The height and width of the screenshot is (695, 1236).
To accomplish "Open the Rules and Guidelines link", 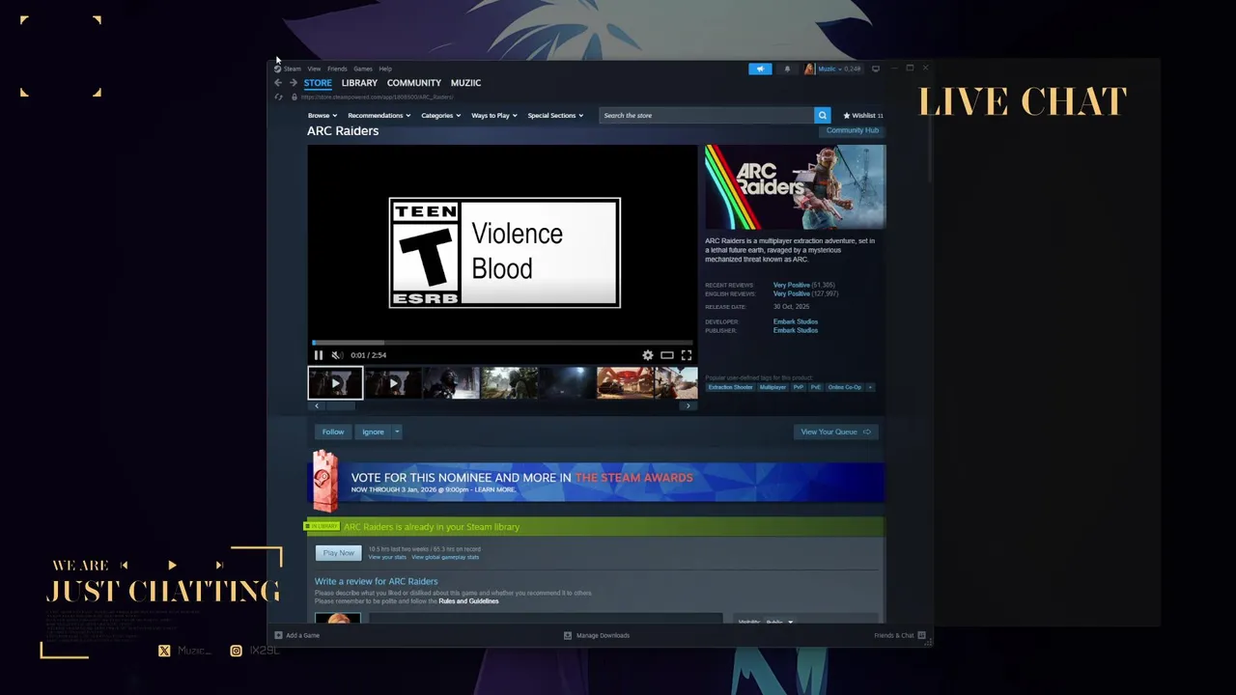I will pos(468,601).
